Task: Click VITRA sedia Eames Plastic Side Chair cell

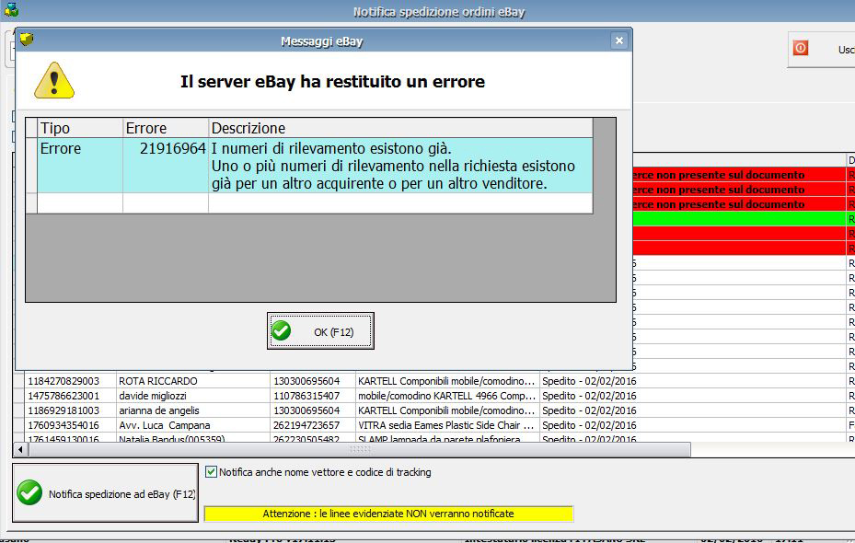Action: [x=447, y=424]
